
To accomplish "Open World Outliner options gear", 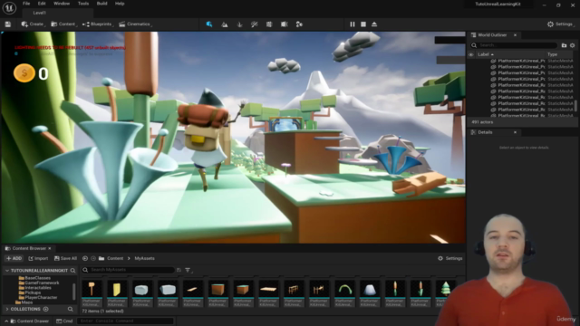I will 572,45.
